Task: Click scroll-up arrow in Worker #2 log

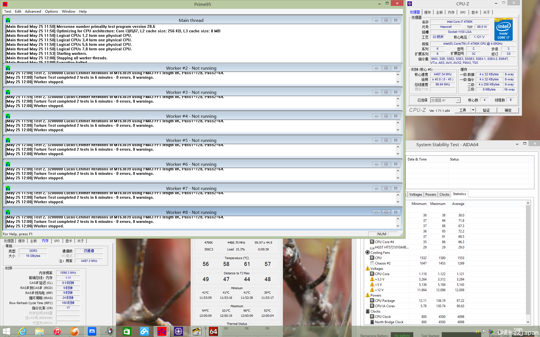Action: pos(398,75)
